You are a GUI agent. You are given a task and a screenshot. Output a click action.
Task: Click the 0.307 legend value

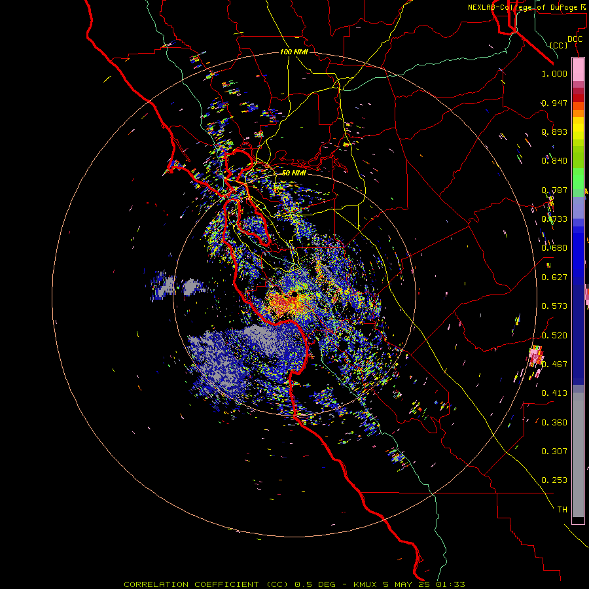(x=554, y=452)
